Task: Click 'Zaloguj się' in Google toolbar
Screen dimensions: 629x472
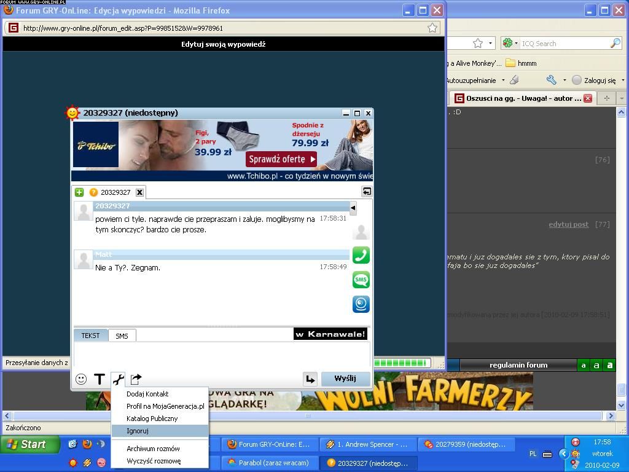Action: pyautogui.click(x=595, y=80)
